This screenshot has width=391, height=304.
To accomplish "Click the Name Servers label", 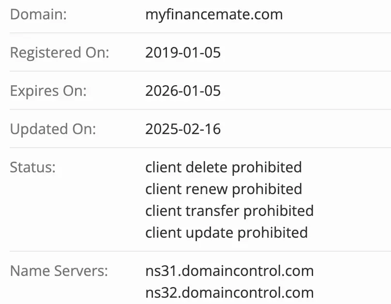I will pyautogui.click(x=59, y=271).
